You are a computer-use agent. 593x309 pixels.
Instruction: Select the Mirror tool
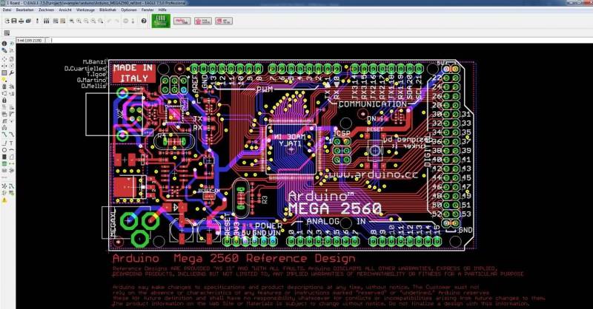pyautogui.click(x=4, y=66)
